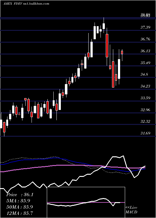Screen dimensions: 156x218
Task: Click the 31.69 price axis label
Action: coord(145,134)
